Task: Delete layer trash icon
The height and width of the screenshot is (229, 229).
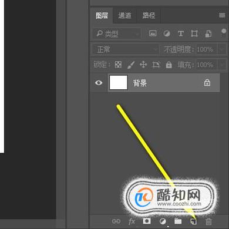Action: (x=208, y=221)
